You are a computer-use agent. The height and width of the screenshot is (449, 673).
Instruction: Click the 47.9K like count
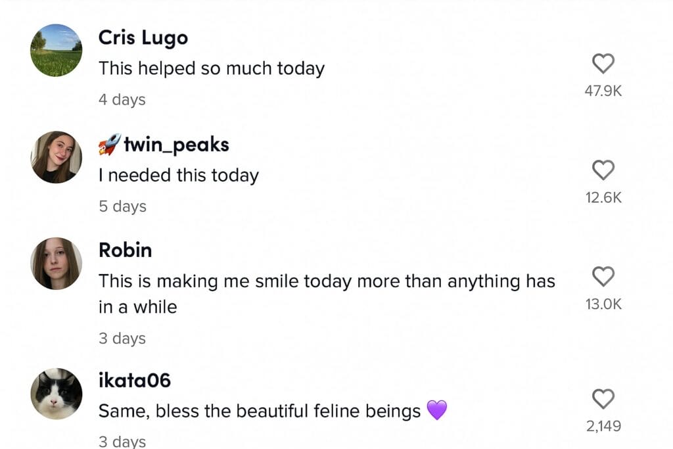pyautogui.click(x=603, y=91)
